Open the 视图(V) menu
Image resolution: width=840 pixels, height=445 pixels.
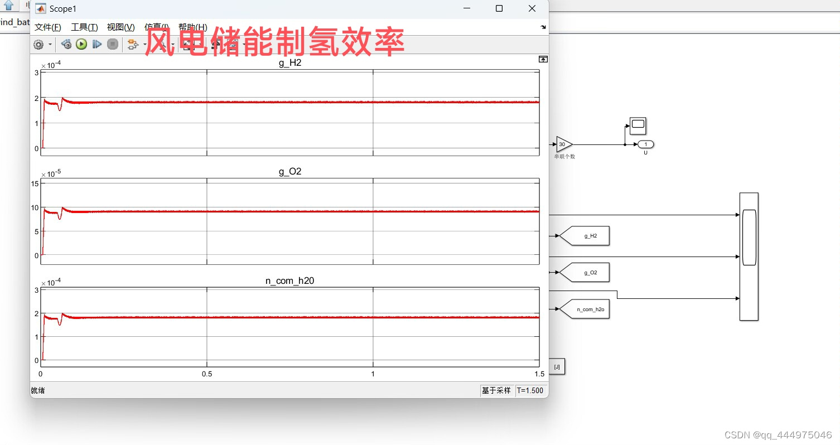pyautogui.click(x=121, y=27)
